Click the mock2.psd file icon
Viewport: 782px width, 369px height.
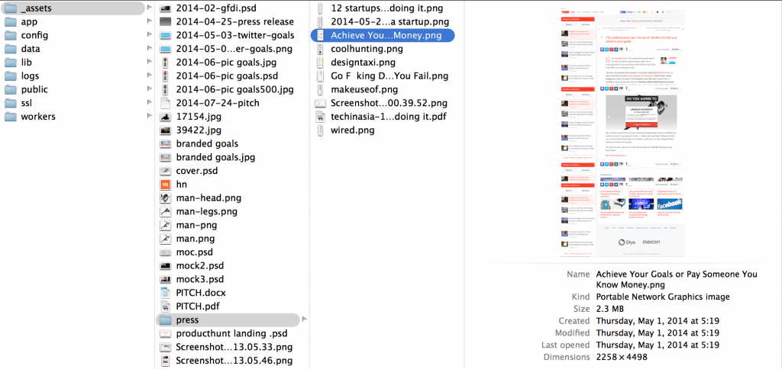pyautogui.click(x=165, y=266)
